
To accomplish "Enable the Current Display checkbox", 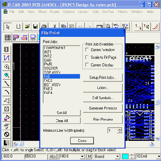I will click(87, 65).
